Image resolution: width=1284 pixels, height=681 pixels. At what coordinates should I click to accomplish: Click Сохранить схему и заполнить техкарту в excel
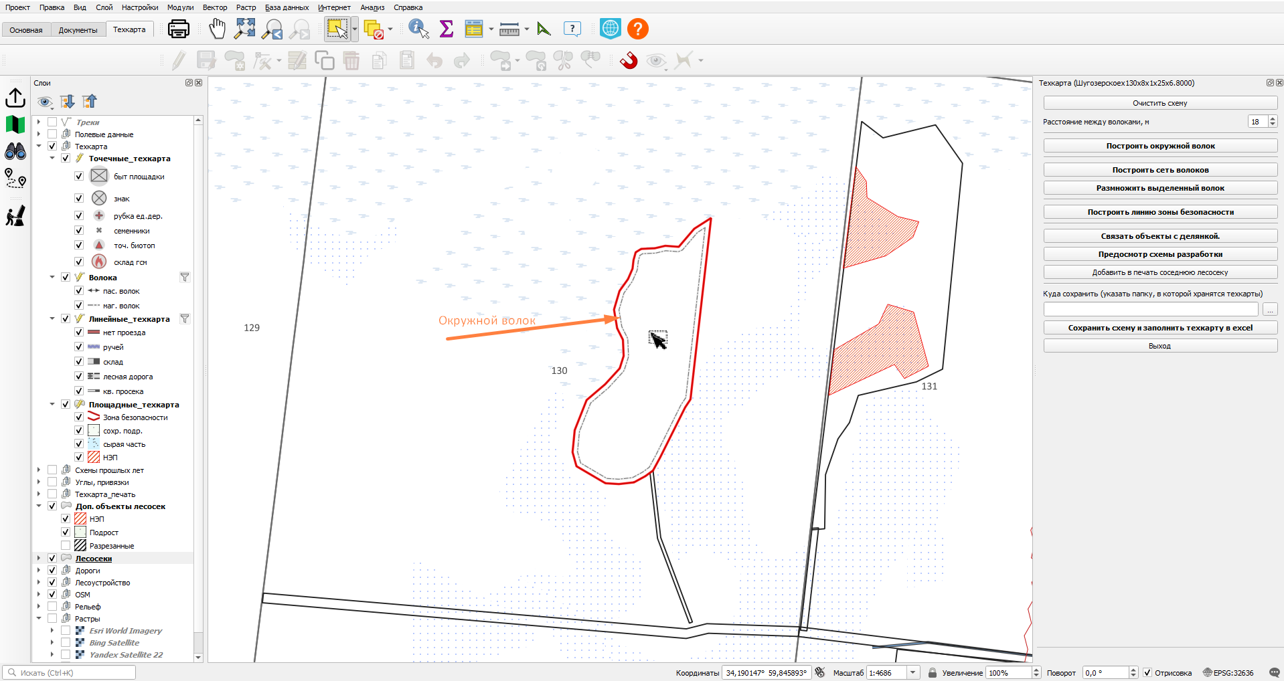(1160, 328)
